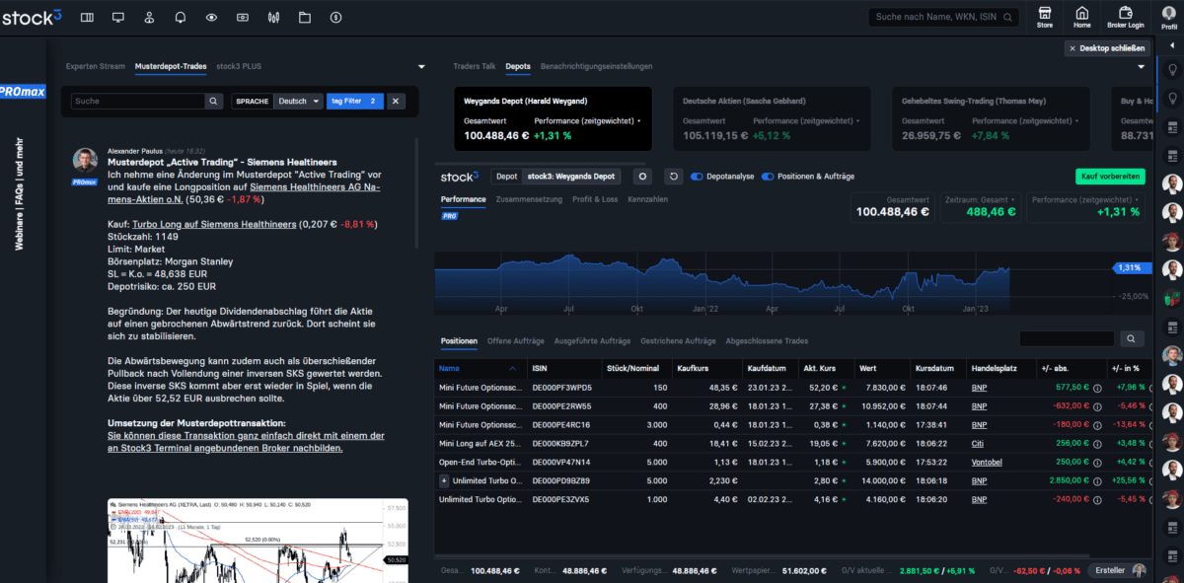Click the refresh icon next to the gear

pyautogui.click(x=672, y=175)
